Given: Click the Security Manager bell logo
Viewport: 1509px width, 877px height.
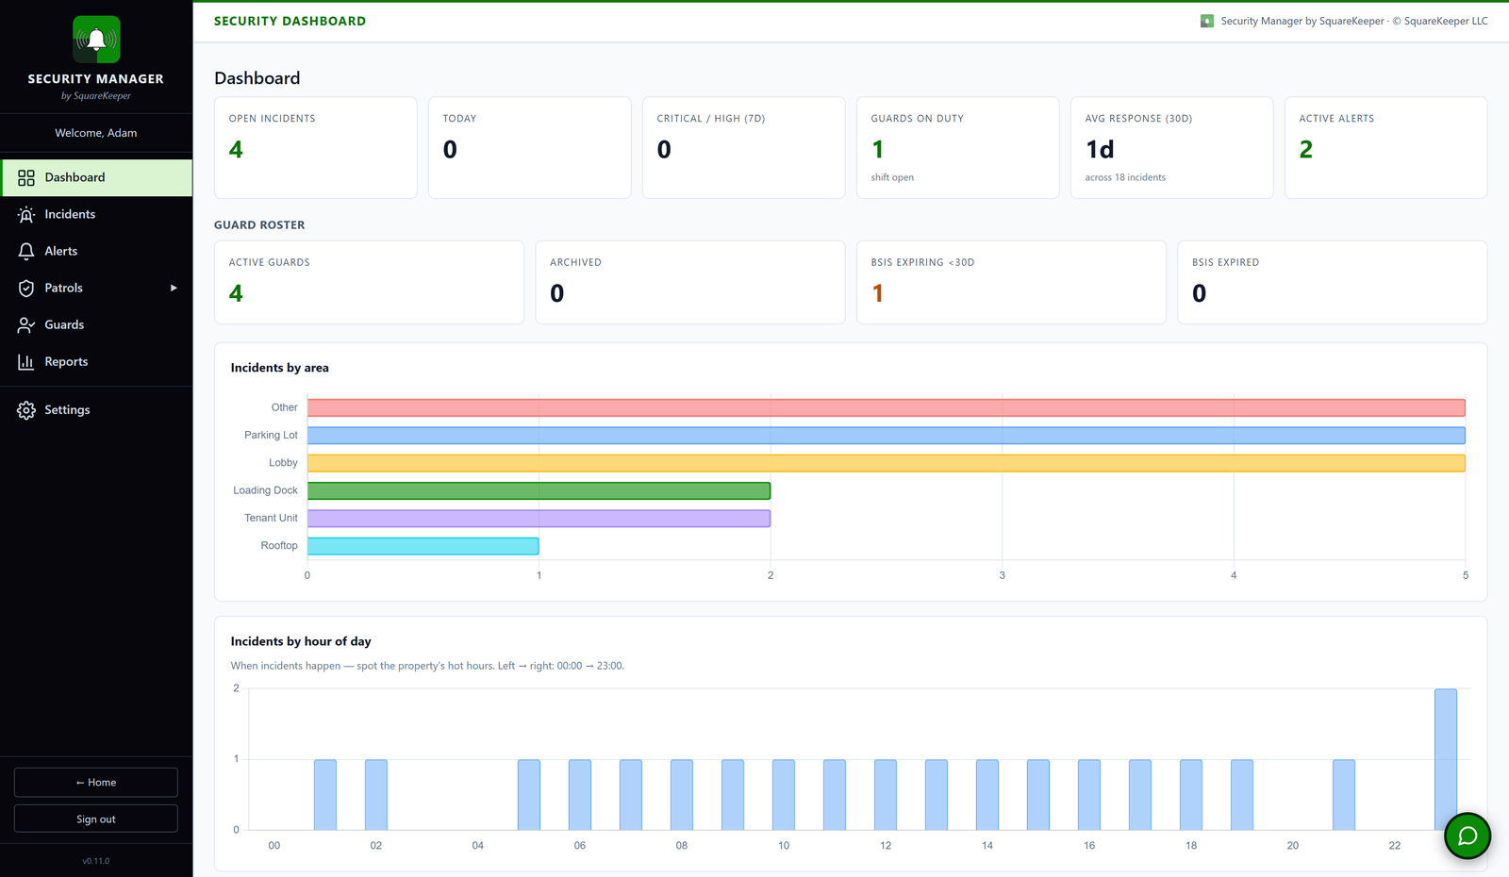Looking at the screenshot, I should [96, 40].
